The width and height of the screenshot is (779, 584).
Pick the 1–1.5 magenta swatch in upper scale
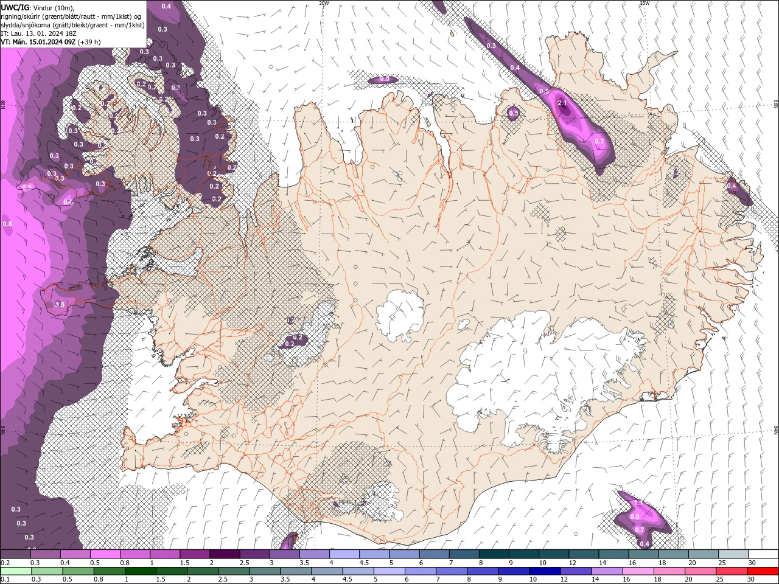(164, 554)
